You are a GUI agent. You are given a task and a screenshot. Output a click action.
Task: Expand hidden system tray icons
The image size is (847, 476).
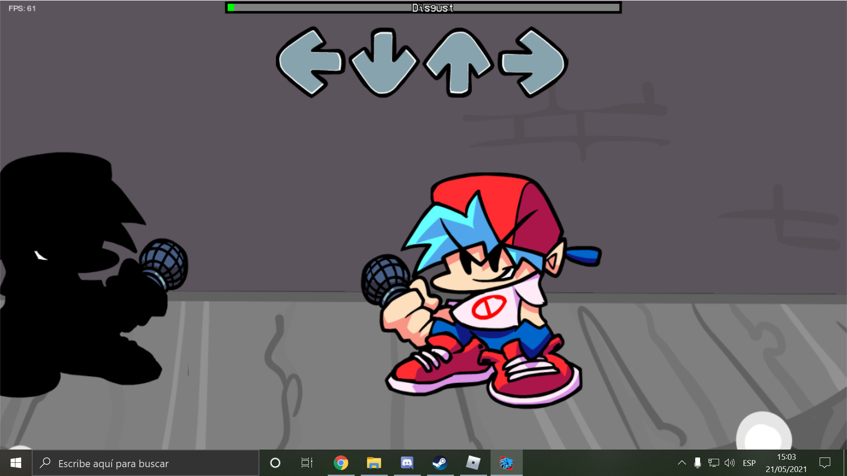click(682, 463)
